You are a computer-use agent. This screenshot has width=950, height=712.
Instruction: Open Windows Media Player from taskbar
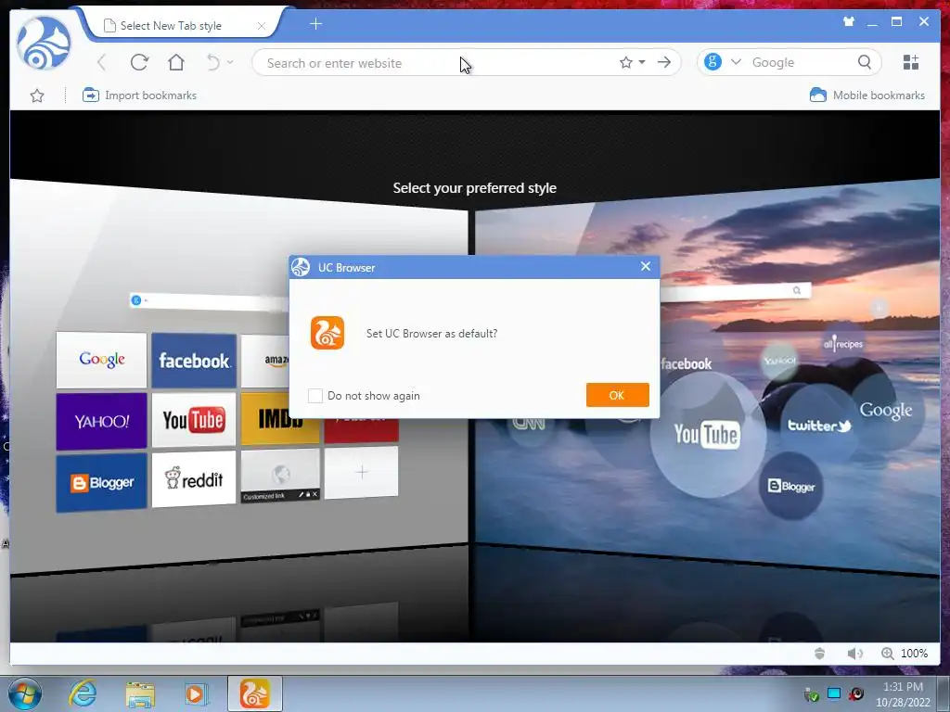[x=195, y=693]
